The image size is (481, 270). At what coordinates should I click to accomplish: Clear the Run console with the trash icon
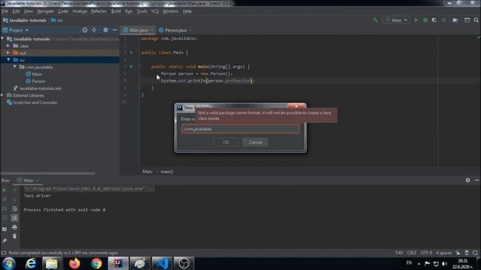point(14,236)
